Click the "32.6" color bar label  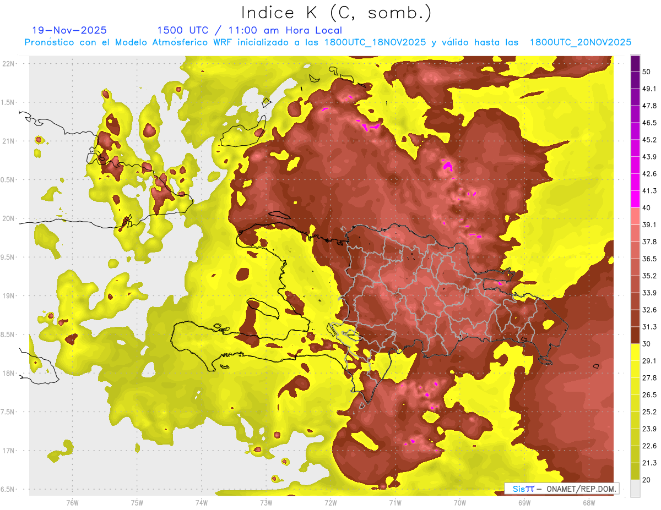[x=649, y=310]
